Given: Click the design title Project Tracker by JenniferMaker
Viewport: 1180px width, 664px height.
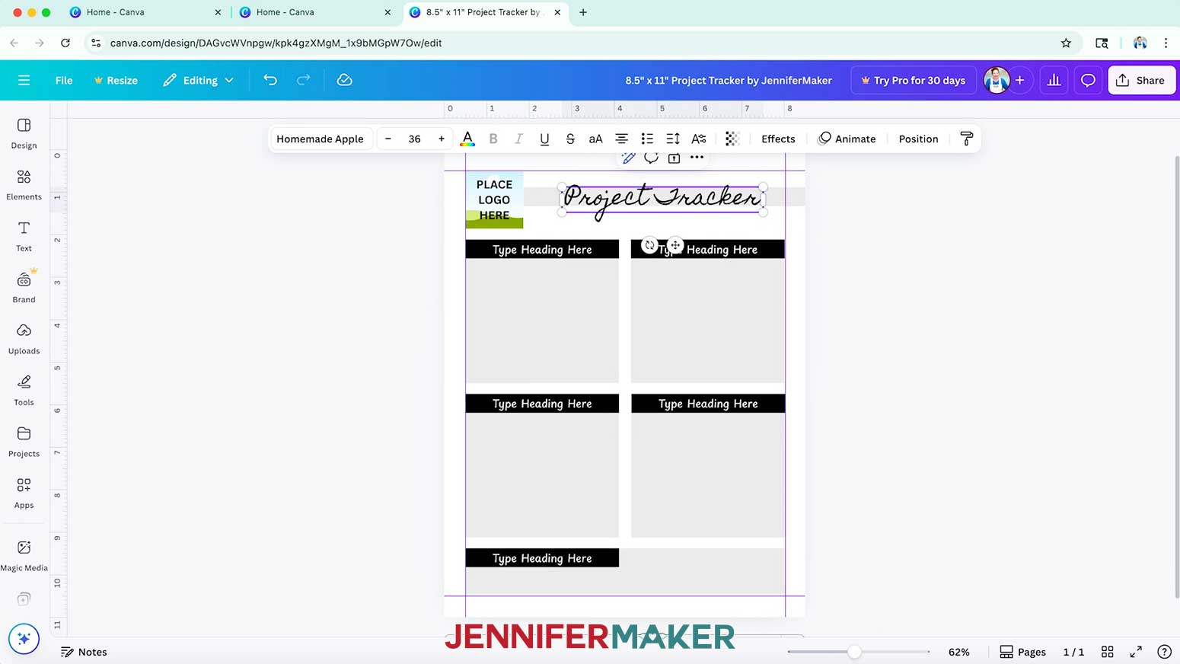Looking at the screenshot, I should 729,80.
